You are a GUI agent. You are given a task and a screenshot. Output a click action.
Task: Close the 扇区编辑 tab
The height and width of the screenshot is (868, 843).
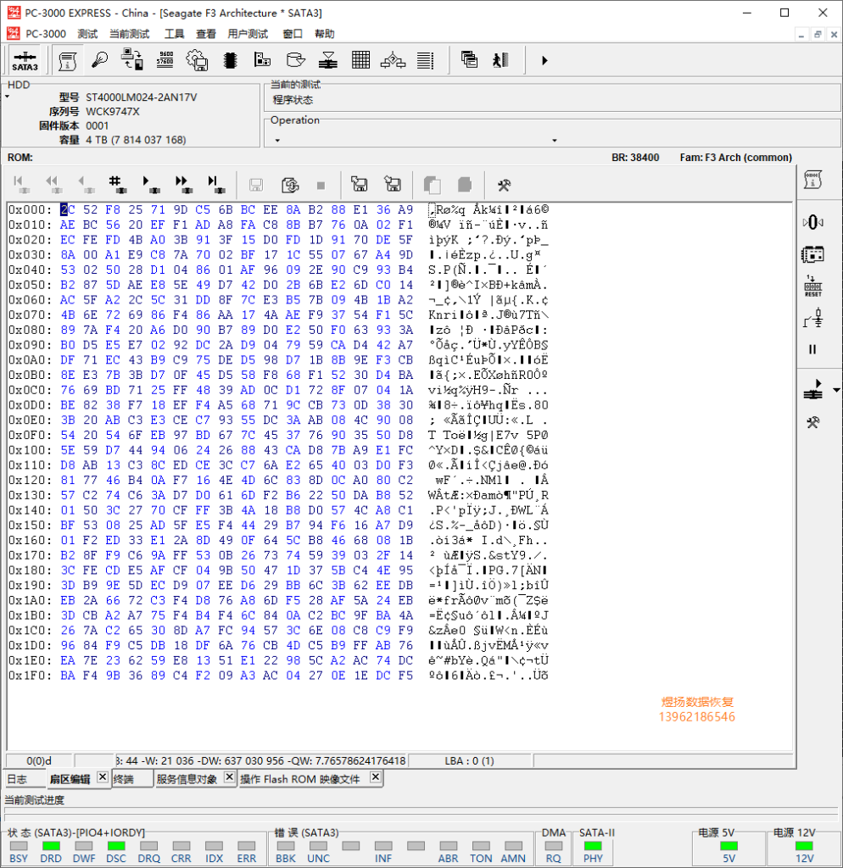click(103, 777)
